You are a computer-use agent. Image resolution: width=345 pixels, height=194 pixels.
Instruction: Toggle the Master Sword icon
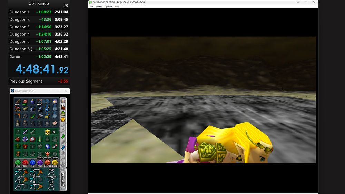pyautogui.click(x=24, y=132)
